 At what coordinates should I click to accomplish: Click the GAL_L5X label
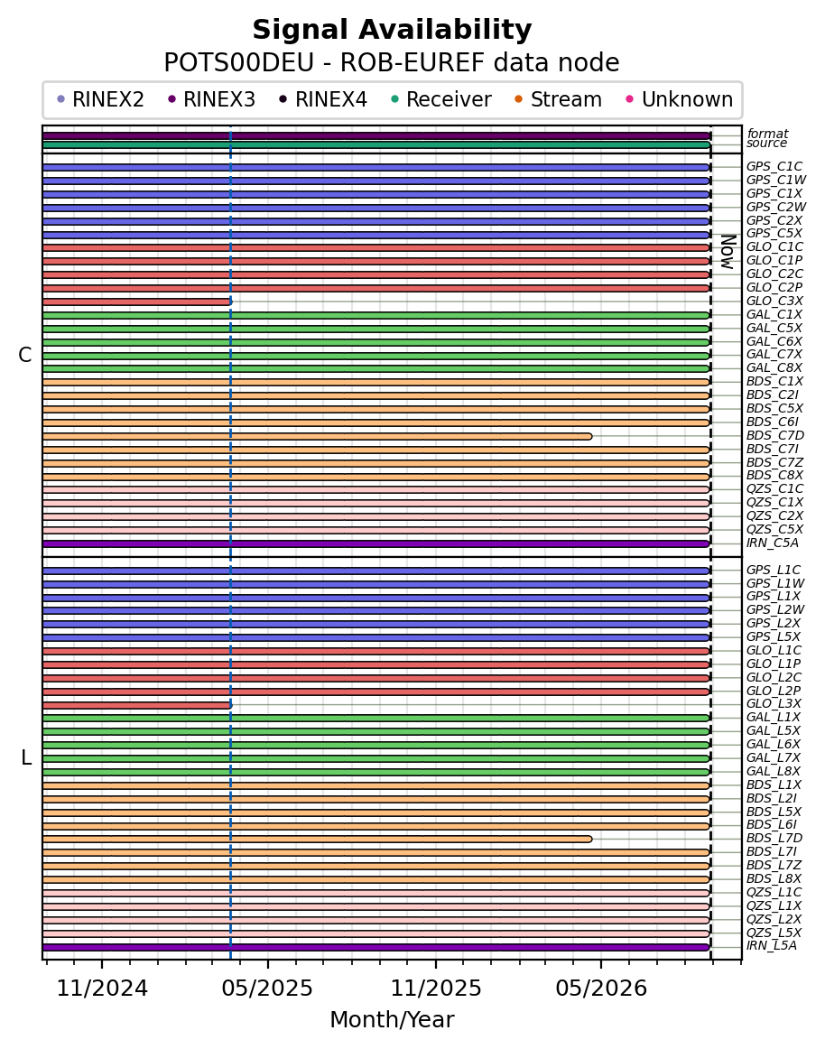coord(774,730)
